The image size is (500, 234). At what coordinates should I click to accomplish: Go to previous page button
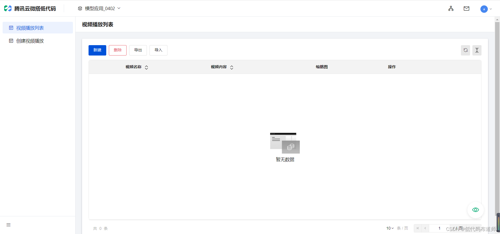pyautogui.click(x=425, y=228)
